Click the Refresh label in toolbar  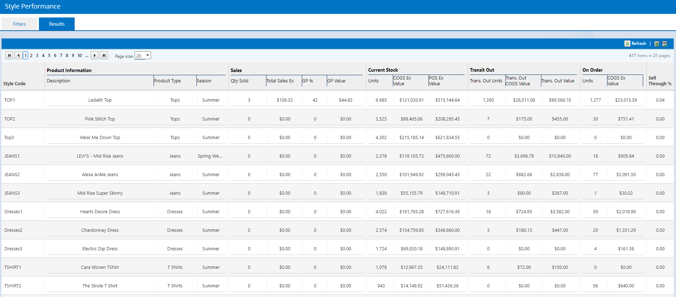click(x=639, y=43)
